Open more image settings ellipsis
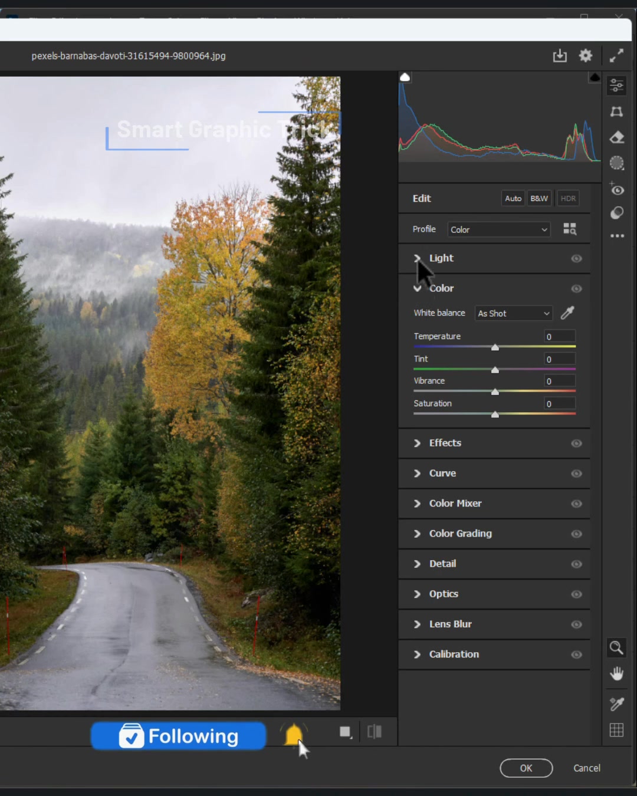The height and width of the screenshot is (796, 637). pyautogui.click(x=617, y=236)
